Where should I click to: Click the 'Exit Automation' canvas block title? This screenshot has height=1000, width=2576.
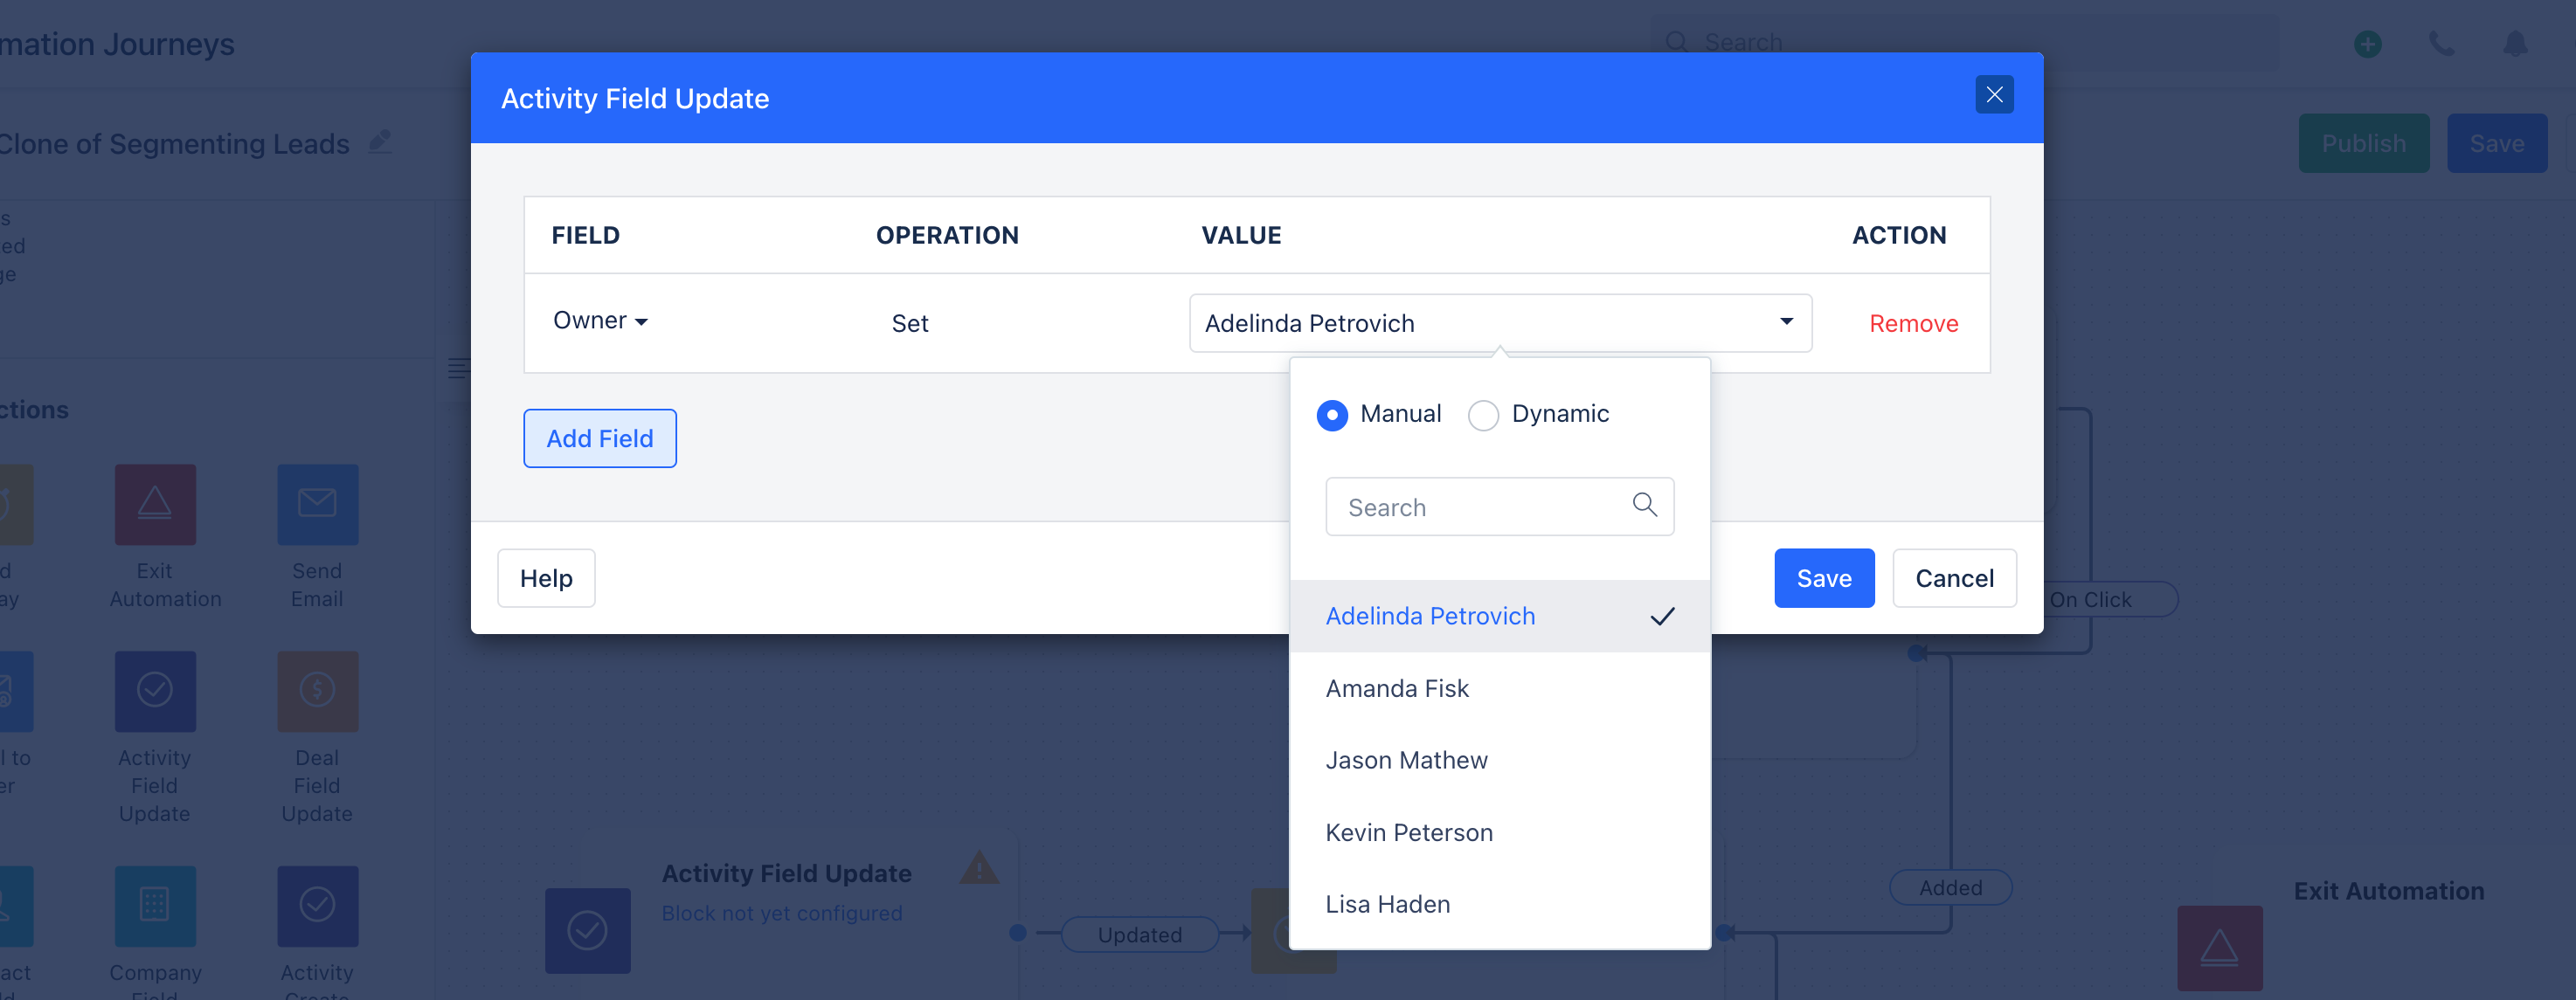tap(2388, 891)
